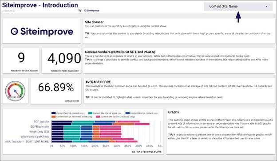Click the NUMBER OF PAGES IN ACCOUNT caption
The image size is (277, 161).
(x=65, y=71)
